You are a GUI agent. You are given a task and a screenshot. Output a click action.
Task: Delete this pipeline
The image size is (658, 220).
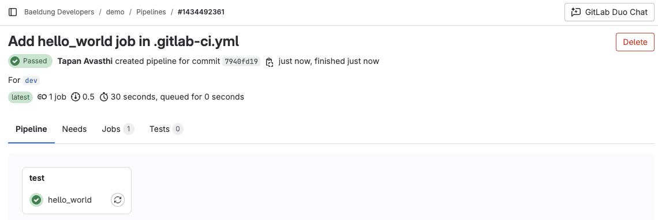pos(635,42)
